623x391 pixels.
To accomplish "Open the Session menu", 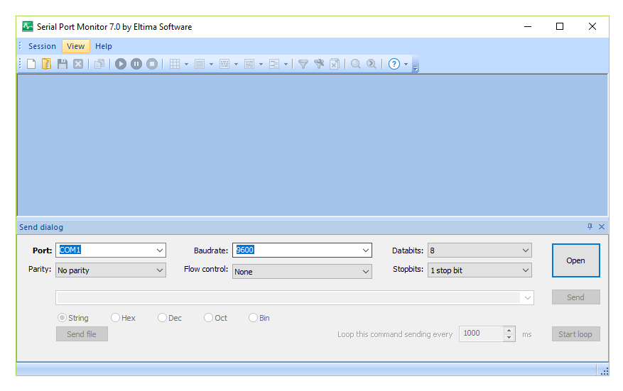I will click(42, 46).
